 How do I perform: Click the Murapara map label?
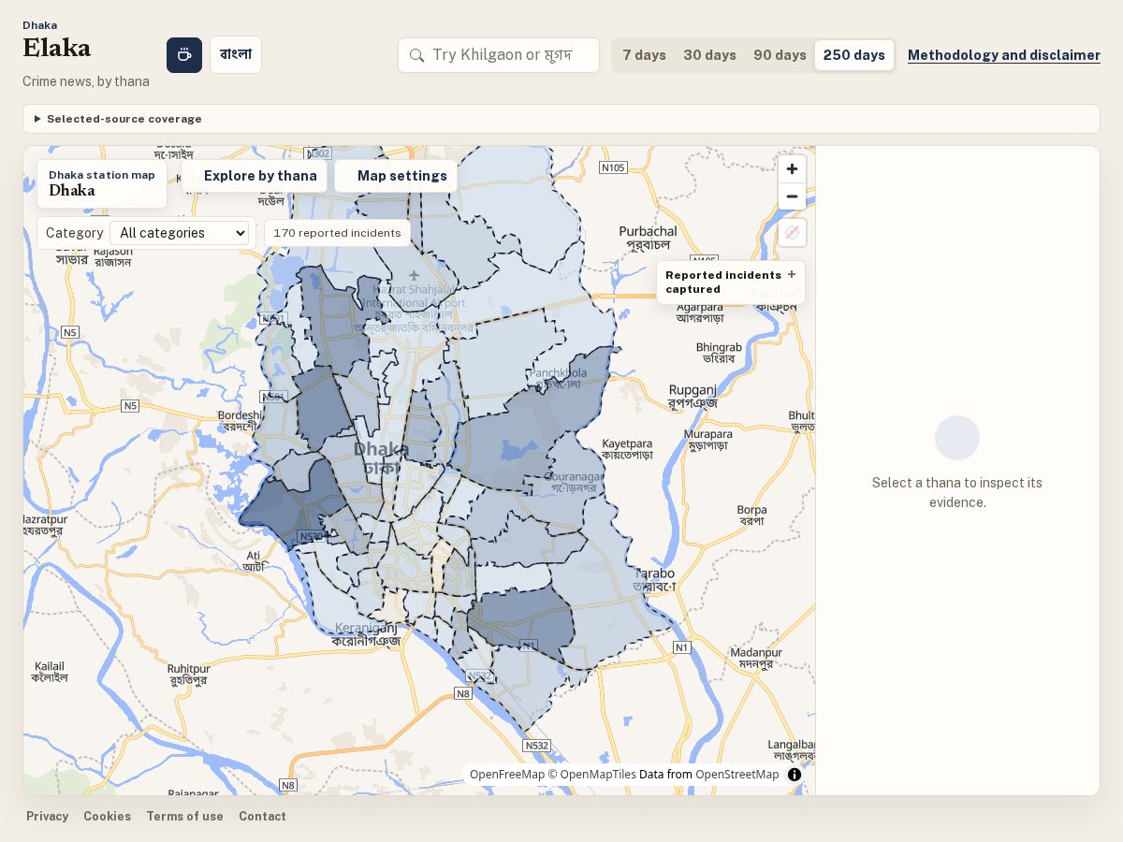point(708,441)
